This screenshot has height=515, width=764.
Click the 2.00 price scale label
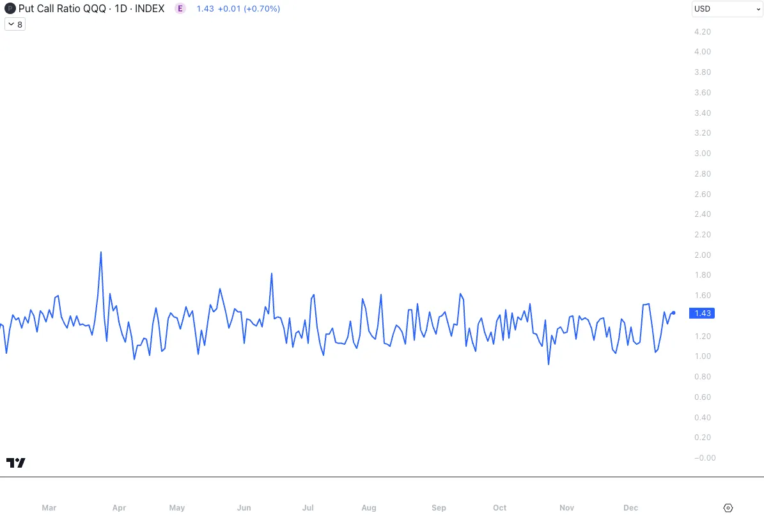[x=703, y=255]
